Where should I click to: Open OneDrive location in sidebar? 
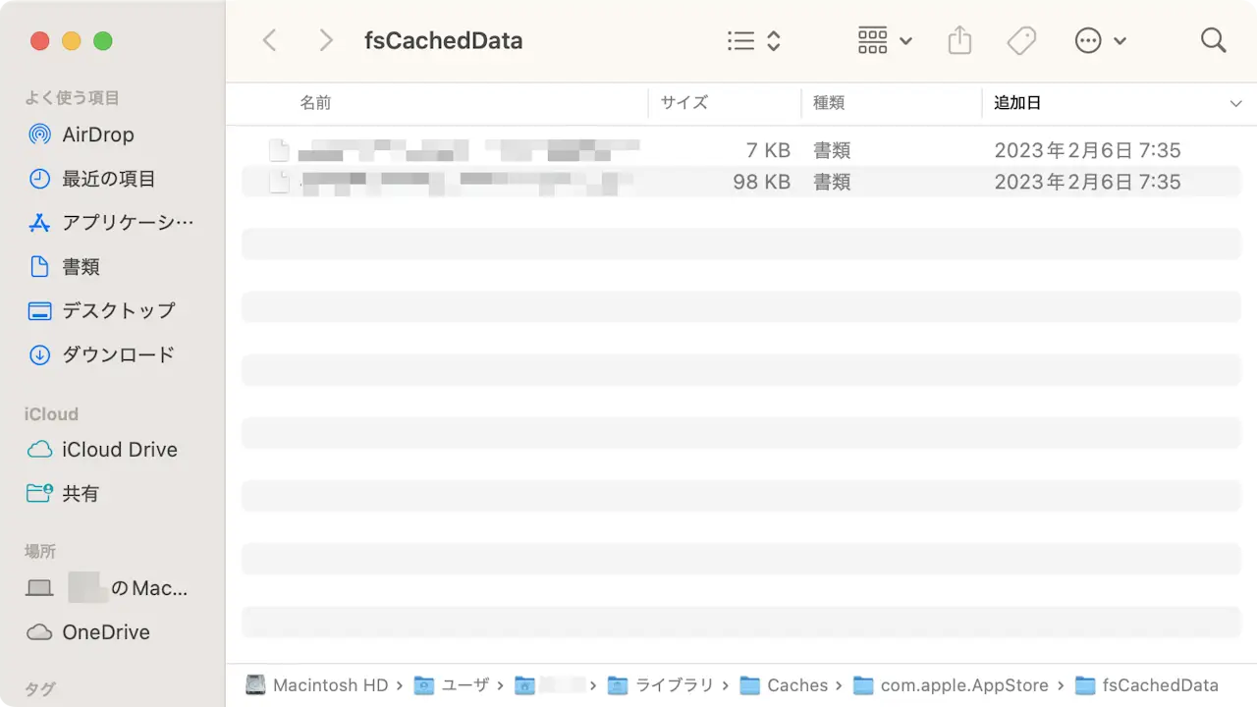pos(105,632)
